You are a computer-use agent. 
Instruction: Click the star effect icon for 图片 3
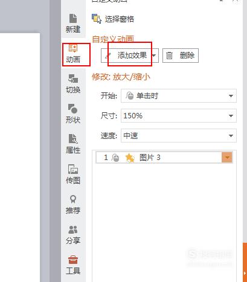(130, 158)
